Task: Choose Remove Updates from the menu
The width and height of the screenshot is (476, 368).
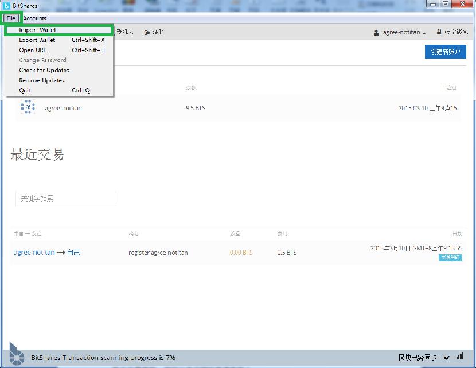Action: tap(42, 80)
